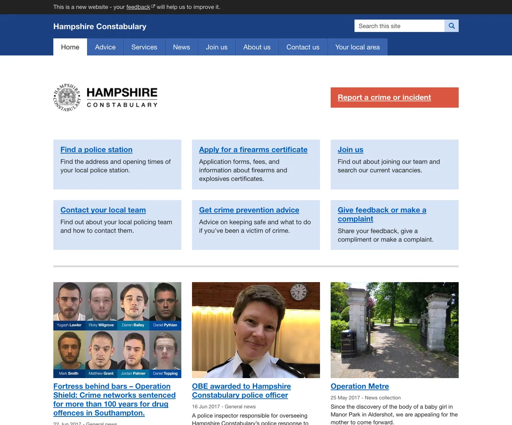Viewport: 512px width, 425px height.
Task: Click the Hampshire Constabulary crest logo
Action: [x=67, y=97]
